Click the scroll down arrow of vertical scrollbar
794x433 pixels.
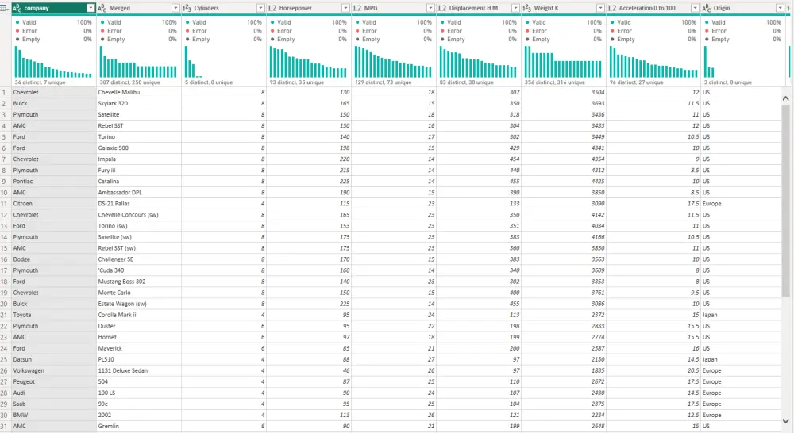786,421
